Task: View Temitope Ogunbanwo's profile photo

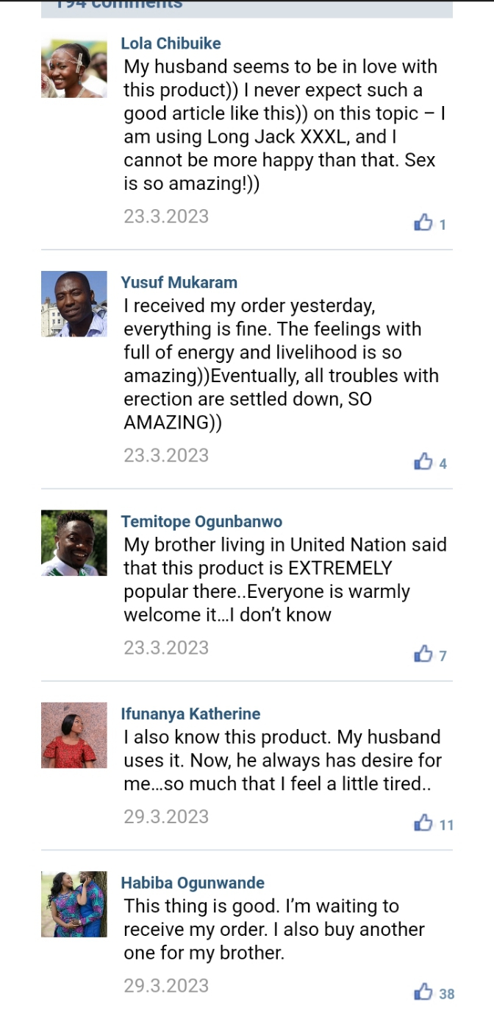Action: (74, 543)
